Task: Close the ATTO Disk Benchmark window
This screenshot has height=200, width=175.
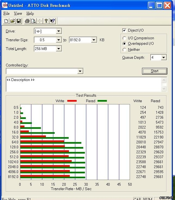Action: 167,5
